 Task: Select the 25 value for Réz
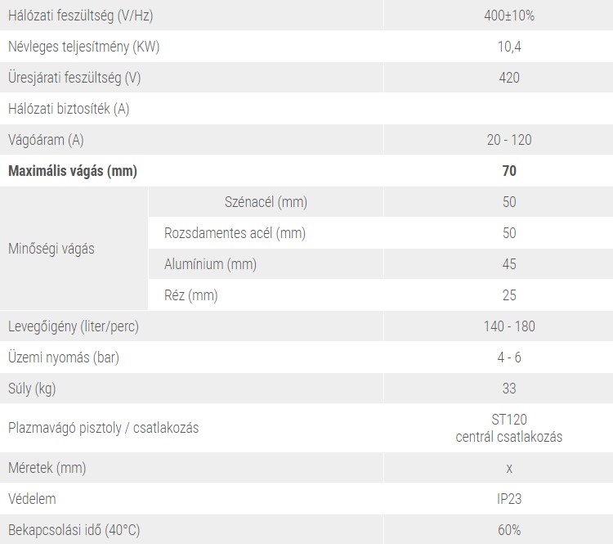[x=509, y=295]
